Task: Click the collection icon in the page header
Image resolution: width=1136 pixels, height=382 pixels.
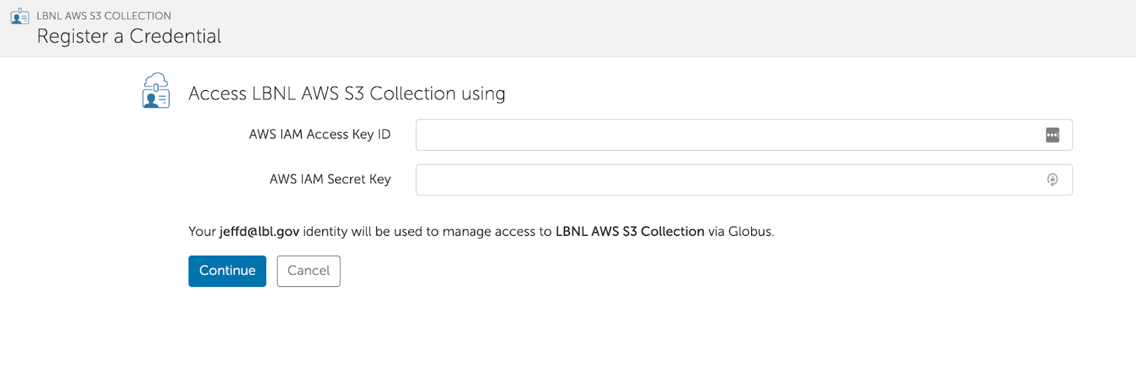Action: click(20, 16)
